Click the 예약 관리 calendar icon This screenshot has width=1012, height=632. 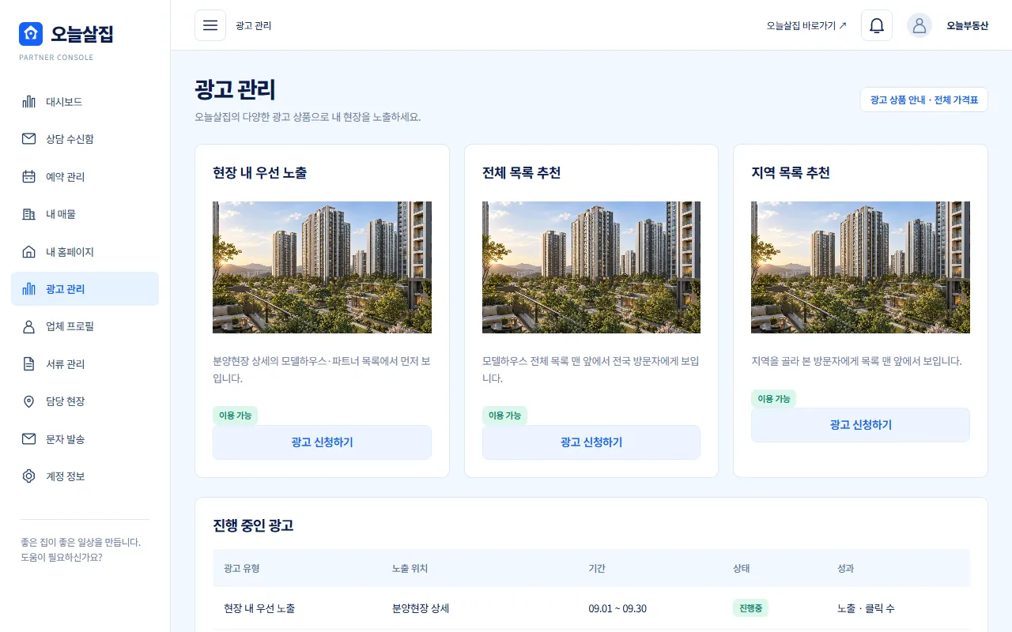click(29, 177)
